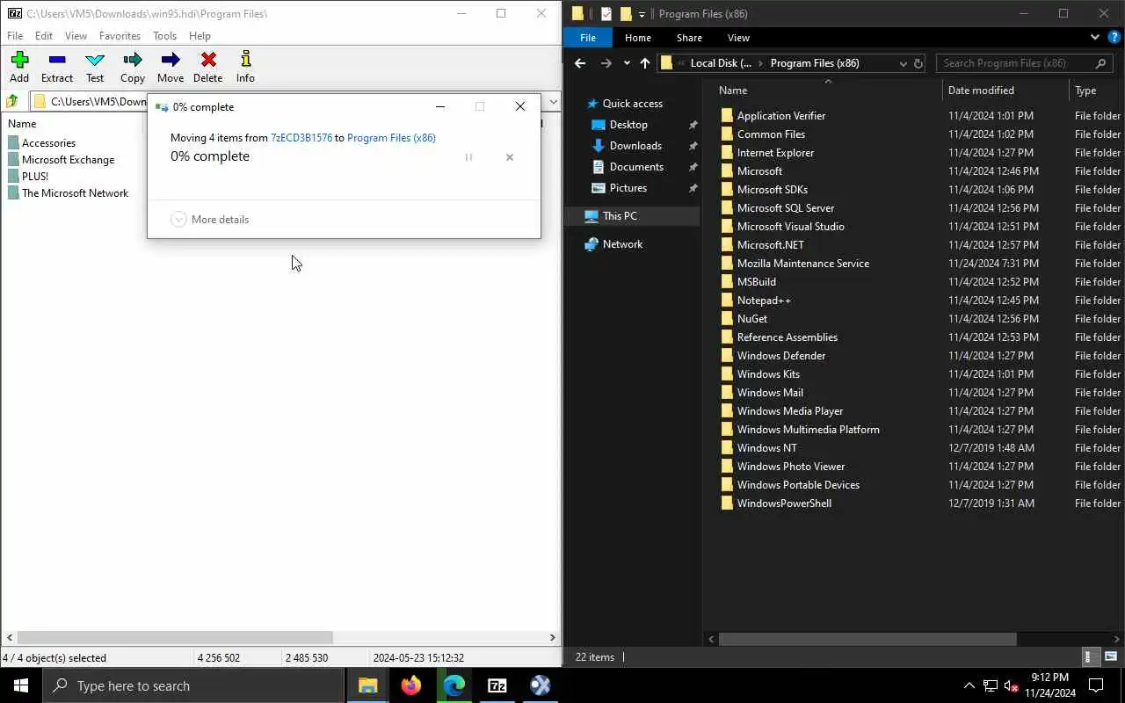
Task: Click the Info toolbar icon
Action: click(245, 67)
